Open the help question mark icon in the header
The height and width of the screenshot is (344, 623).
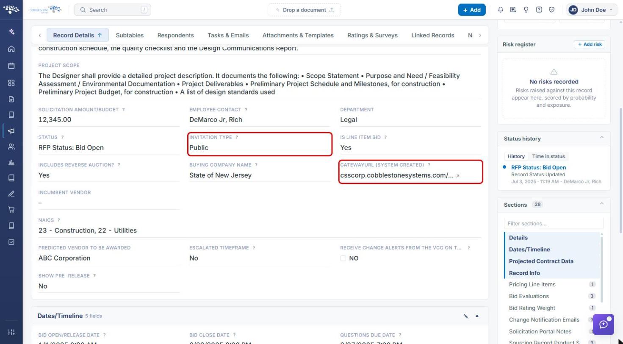pyautogui.click(x=539, y=10)
